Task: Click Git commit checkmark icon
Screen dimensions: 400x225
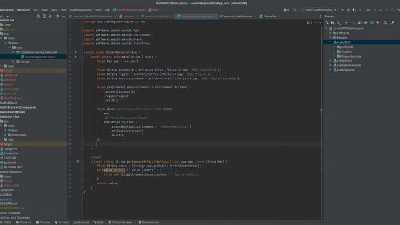Action: 381,10
